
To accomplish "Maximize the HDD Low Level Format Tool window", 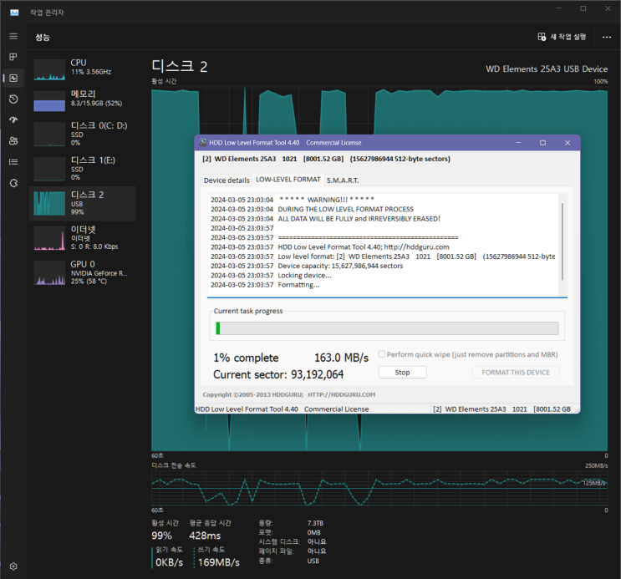I will coord(542,143).
